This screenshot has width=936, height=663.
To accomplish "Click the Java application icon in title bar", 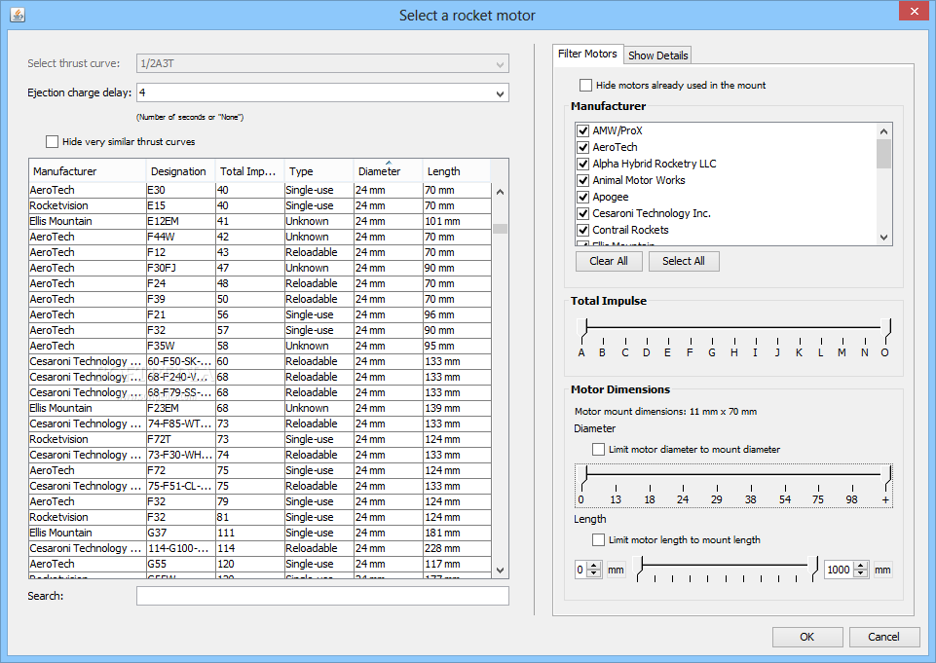I will pyautogui.click(x=18, y=15).
